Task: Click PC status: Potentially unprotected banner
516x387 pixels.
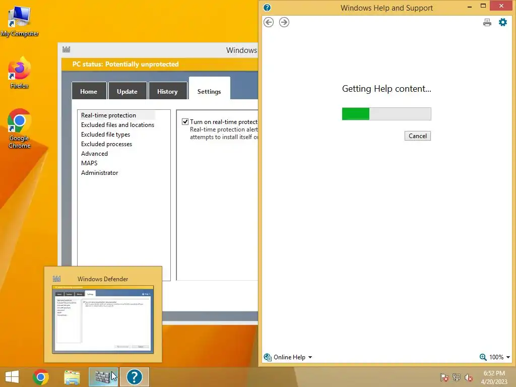Action: coord(160,64)
